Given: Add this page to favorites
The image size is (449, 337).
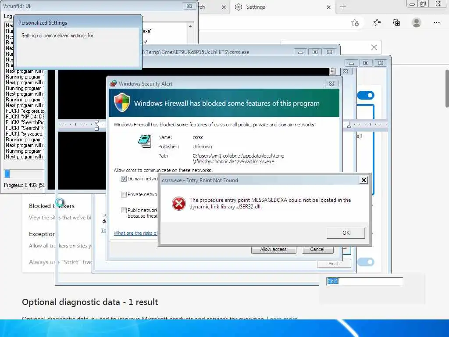Looking at the screenshot, I should [x=355, y=23].
